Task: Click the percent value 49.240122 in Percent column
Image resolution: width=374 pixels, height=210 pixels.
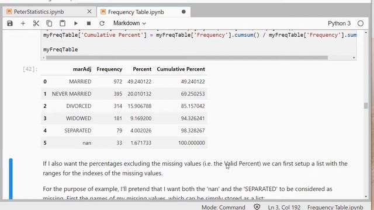Action: (139, 82)
